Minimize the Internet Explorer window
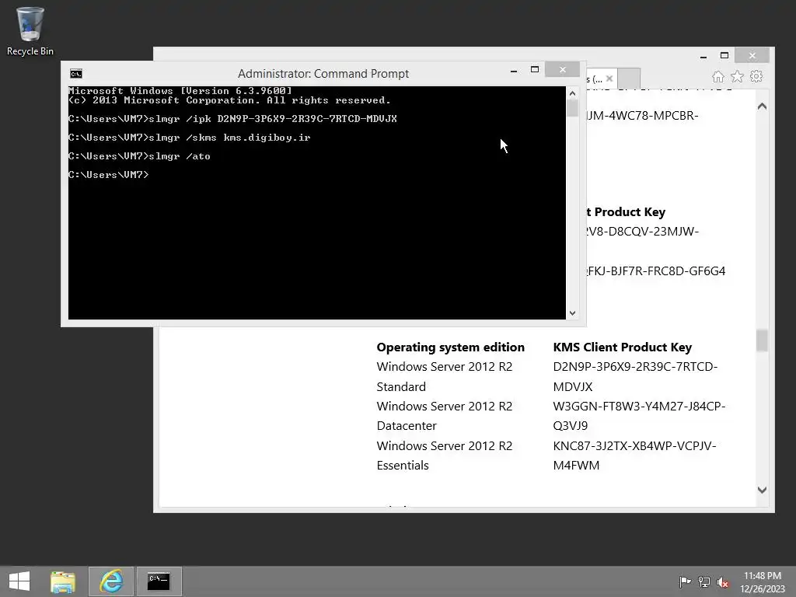The height and width of the screenshot is (597, 796). 703,56
